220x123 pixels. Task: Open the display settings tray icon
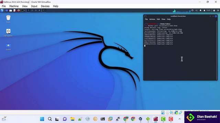(192, 11)
